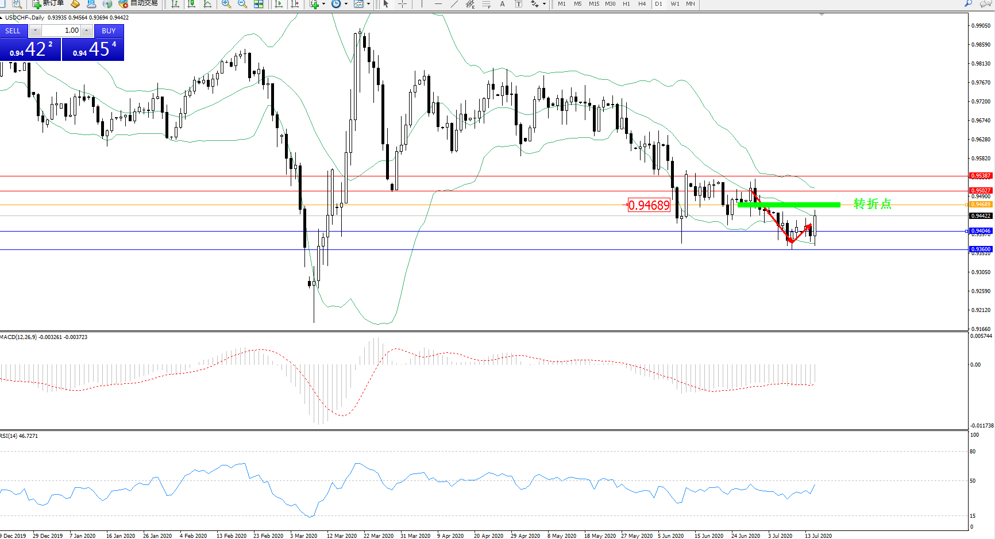This screenshot has height=539, width=995.
Task: Click the Zoom Out magnifier icon
Action: click(242, 4)
